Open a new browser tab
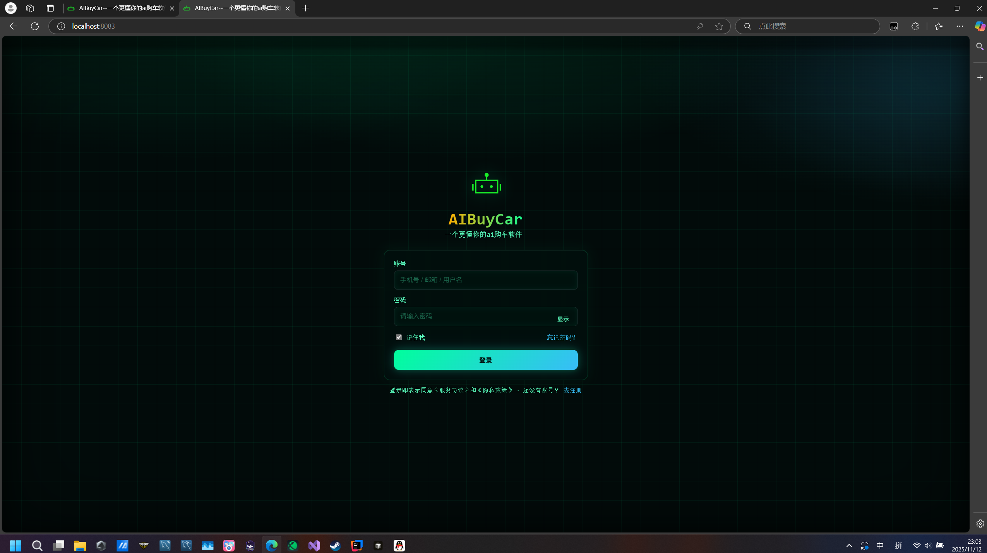987x553 pixels. point(305,8)
